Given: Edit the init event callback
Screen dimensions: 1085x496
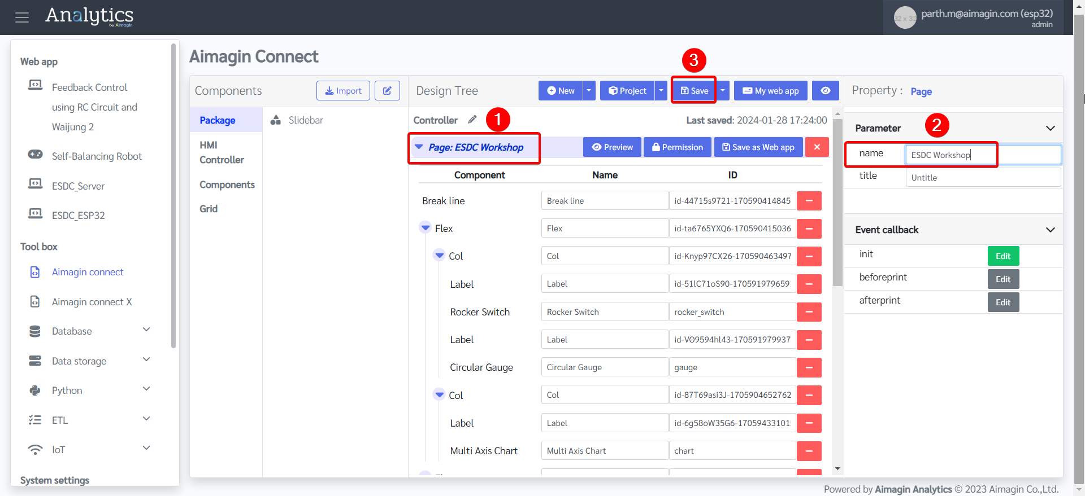Looking at the screenshot, I should [1003, 256].
